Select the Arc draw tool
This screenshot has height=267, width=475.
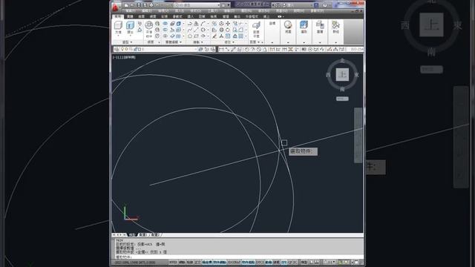(203, 24)
